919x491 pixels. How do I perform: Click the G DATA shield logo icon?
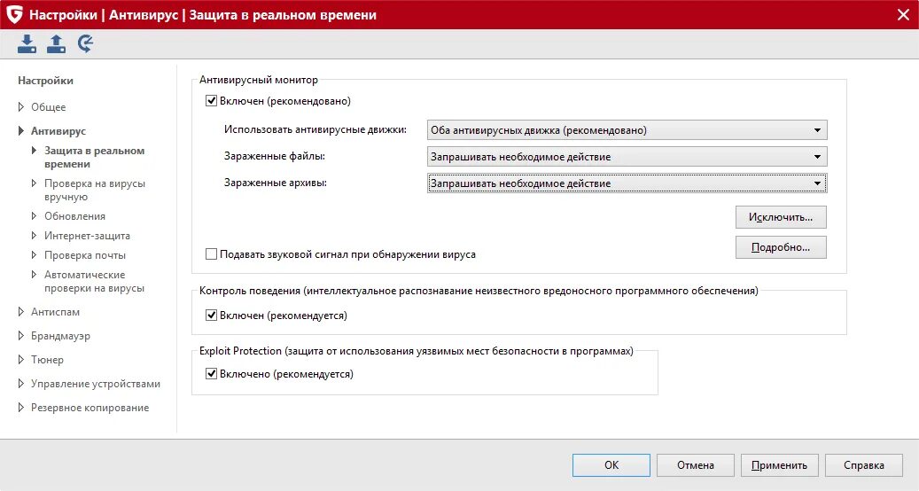tap(14, 14)
